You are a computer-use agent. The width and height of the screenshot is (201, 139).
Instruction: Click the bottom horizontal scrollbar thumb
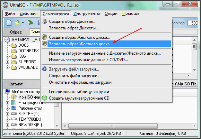[113, 126]
